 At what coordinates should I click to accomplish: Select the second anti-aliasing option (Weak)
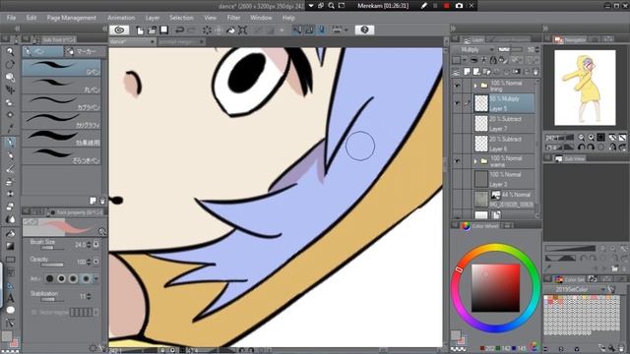click(x=61, y=278)
